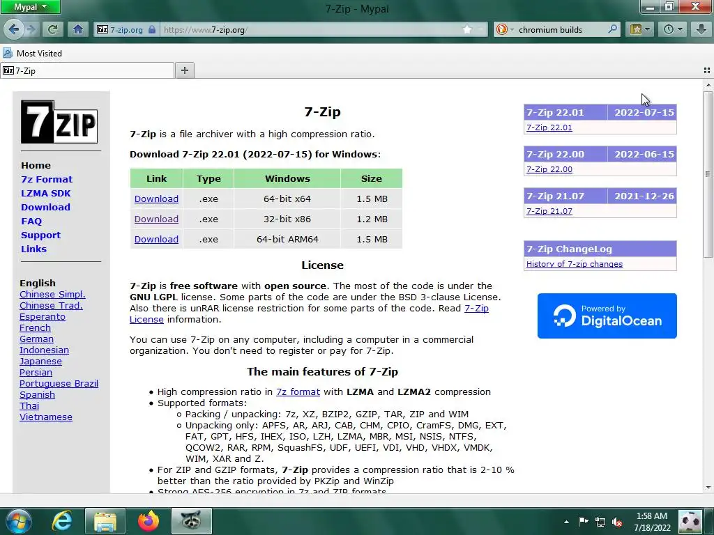Open the FAQ menu link

click(x=31, y=221)
